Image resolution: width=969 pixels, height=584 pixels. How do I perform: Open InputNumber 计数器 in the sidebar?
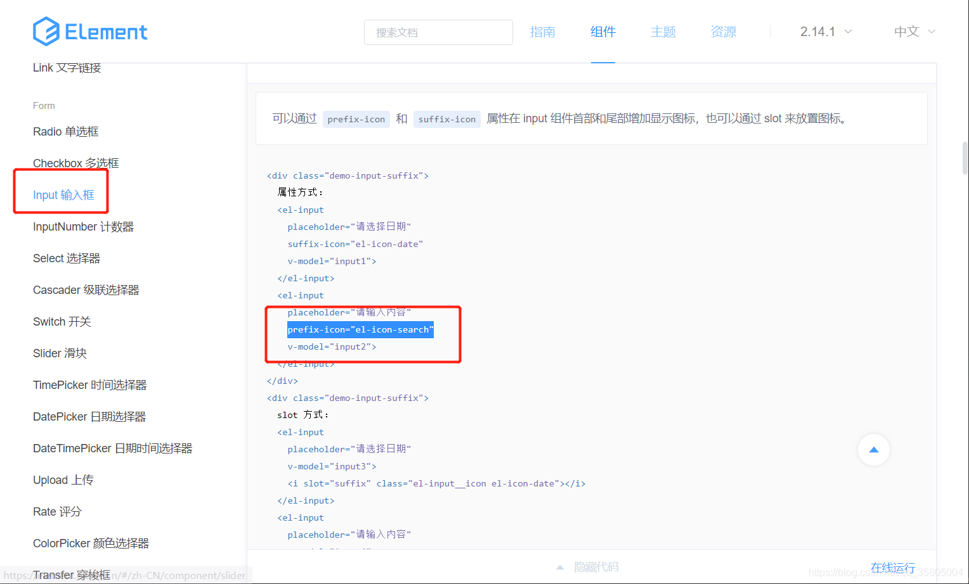[83, 227]
